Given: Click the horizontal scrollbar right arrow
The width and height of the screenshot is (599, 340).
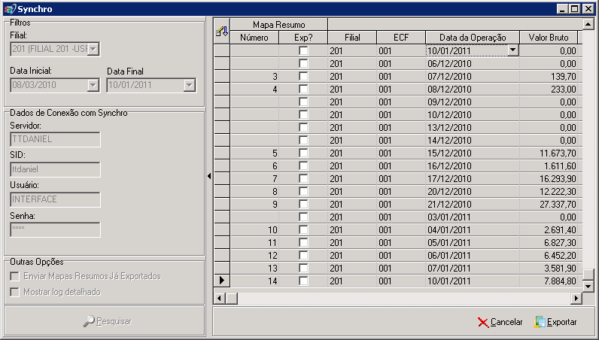Looking at the screenshot, I should [576, 298].
